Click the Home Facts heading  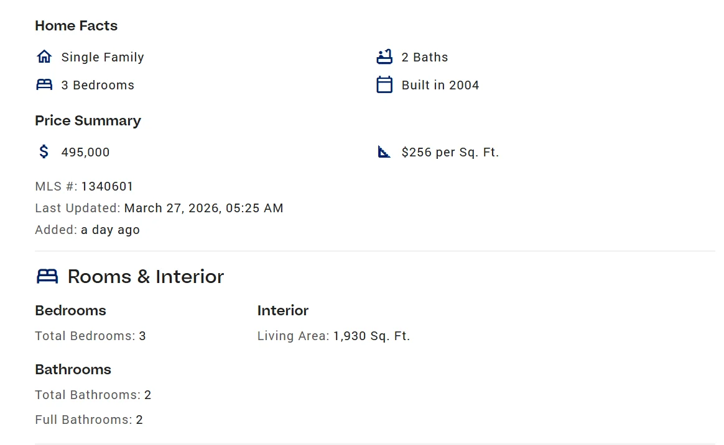pos(76,25)
